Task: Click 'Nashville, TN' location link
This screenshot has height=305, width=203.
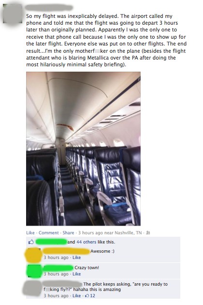Action: [x=128, y=233]
